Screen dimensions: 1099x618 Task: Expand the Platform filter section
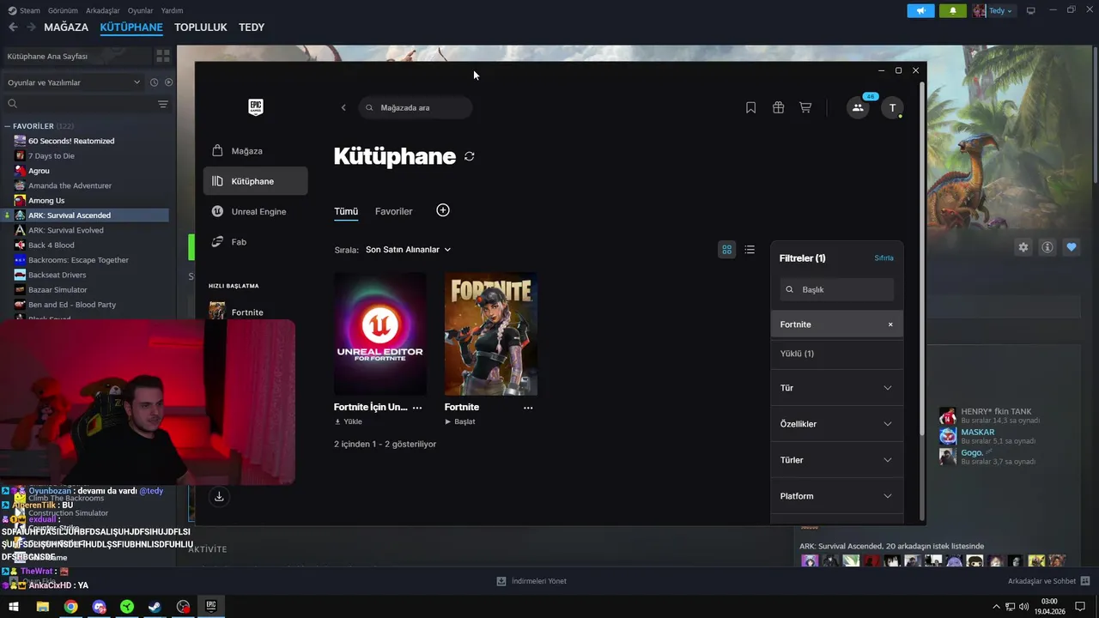[836, 496]
